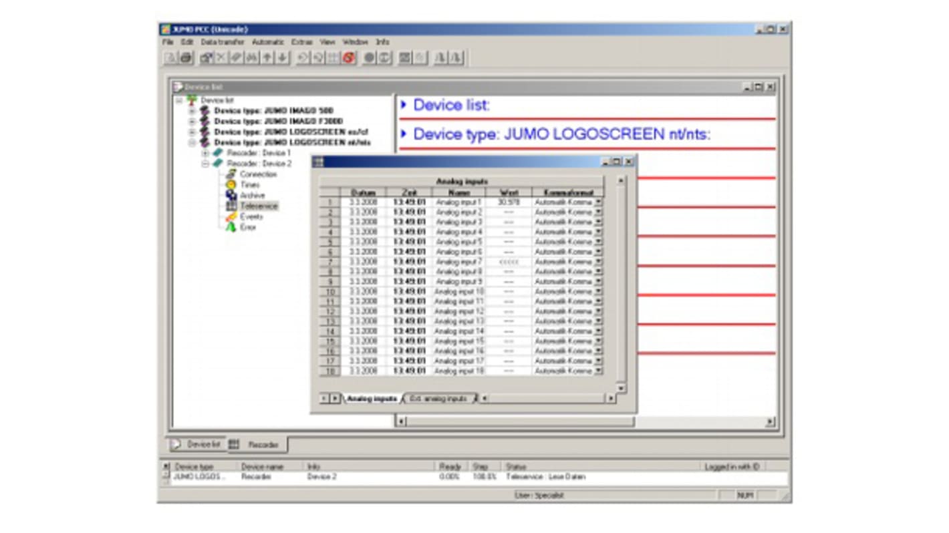
Task: Click the Wert cell showing 30.978
Action: [509, 202]
